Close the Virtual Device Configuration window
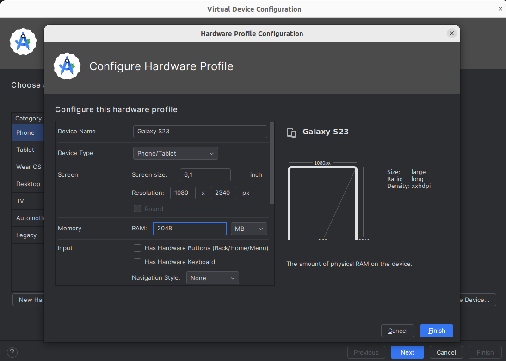Screen dimensions: 506x361 pyautogui.click(x=500, y=9)
